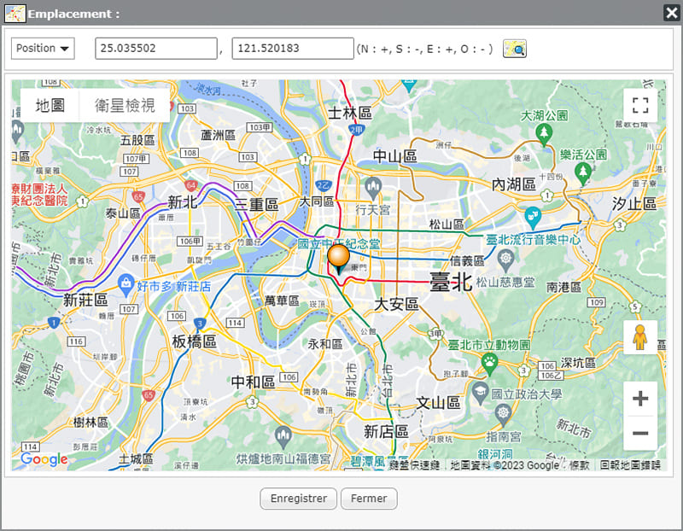Click the 南港區 district label
Screen dimensions: 683x531
pos(563,287)
